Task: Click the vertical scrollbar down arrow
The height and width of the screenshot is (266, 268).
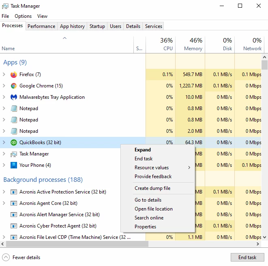Action: [265, 237]
